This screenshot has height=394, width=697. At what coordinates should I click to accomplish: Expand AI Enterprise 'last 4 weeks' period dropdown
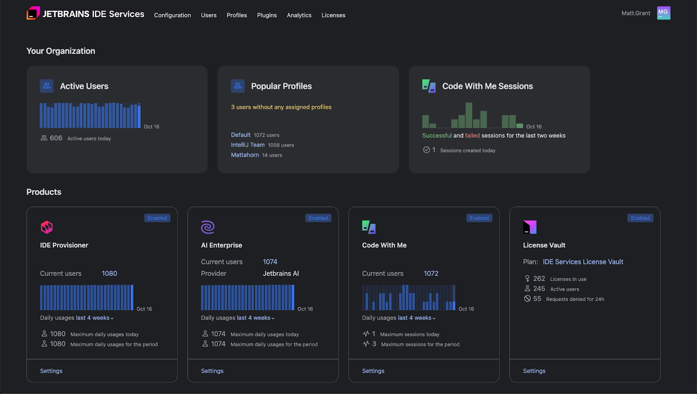(256, 318)
